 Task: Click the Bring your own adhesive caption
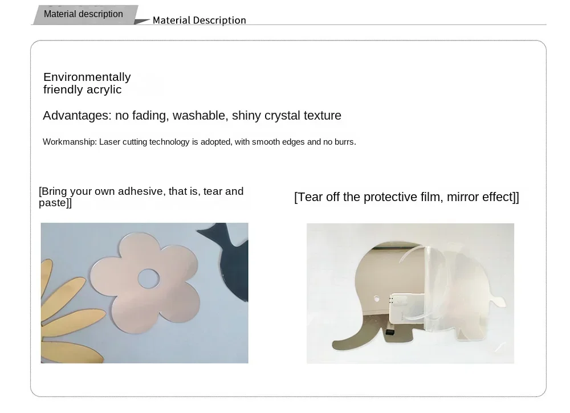[141, 197]
